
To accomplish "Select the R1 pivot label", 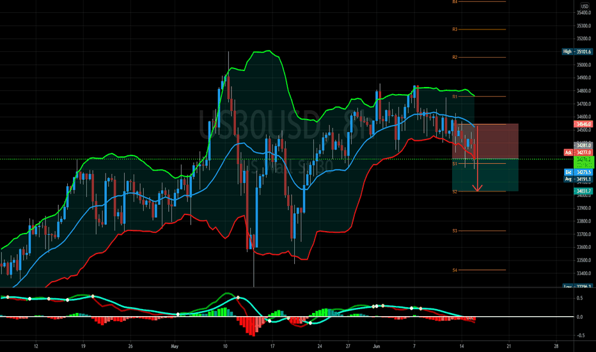I will coord(455,97).
